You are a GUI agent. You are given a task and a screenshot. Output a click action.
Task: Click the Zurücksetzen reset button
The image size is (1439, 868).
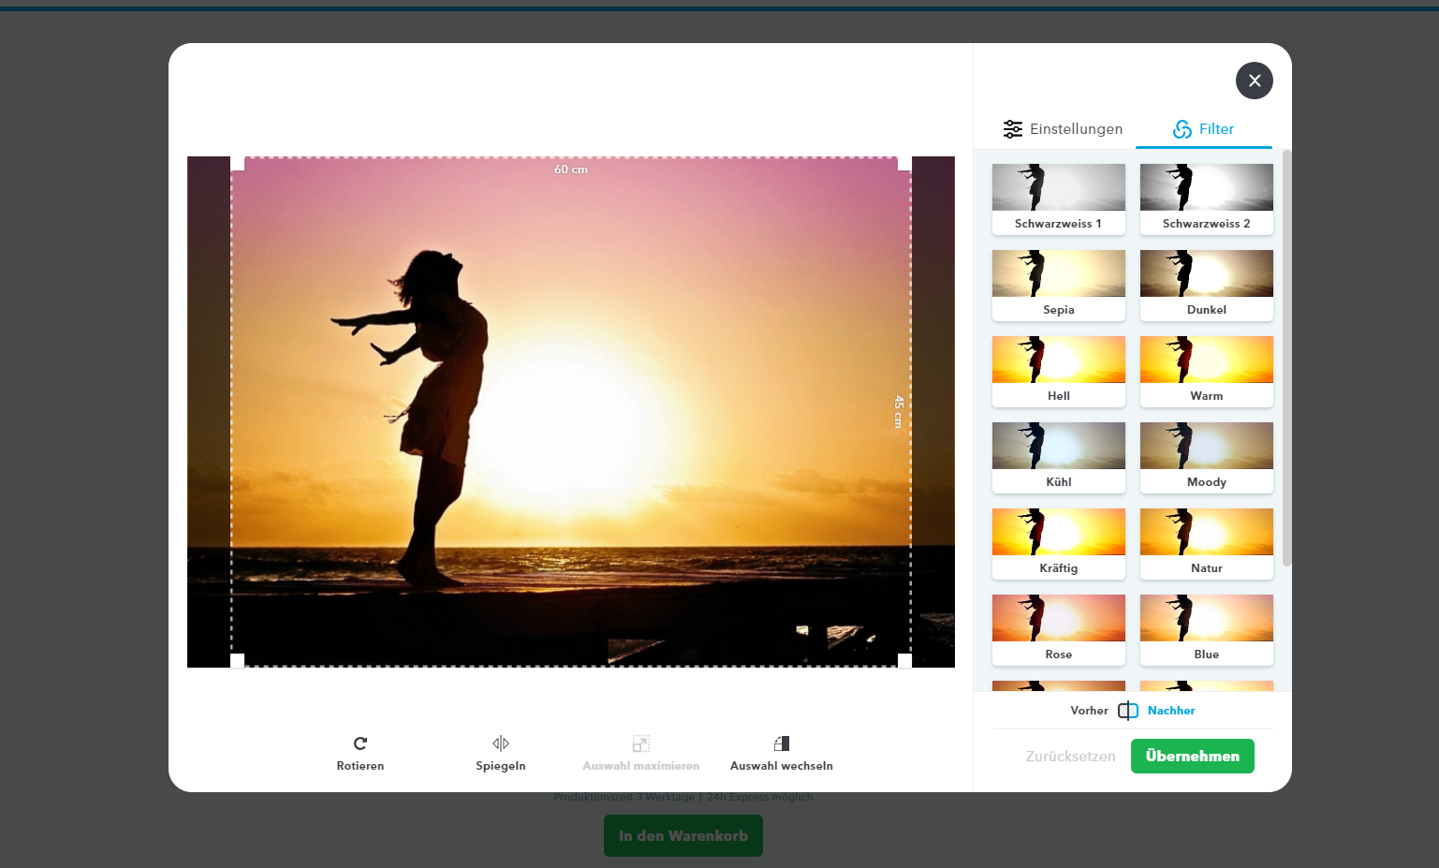pyautogui.click(x=1070, y=757)
